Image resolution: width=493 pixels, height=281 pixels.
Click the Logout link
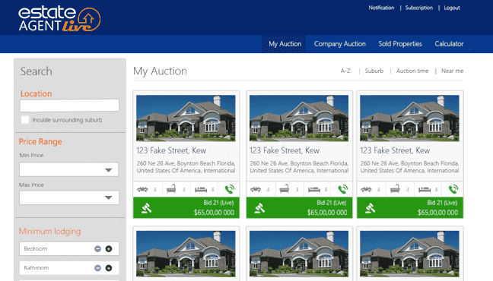pyautogui.click(x=452, y=8)
